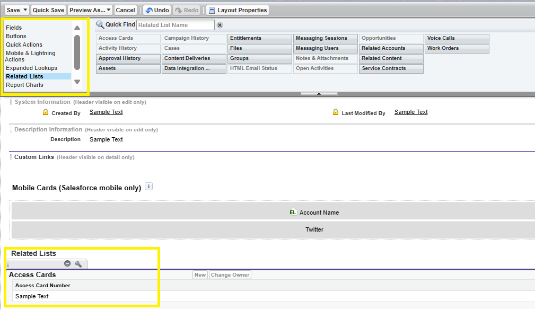535x310 pixels.
Task: Cancel the layout edits
Action: [x=125, y=10]
